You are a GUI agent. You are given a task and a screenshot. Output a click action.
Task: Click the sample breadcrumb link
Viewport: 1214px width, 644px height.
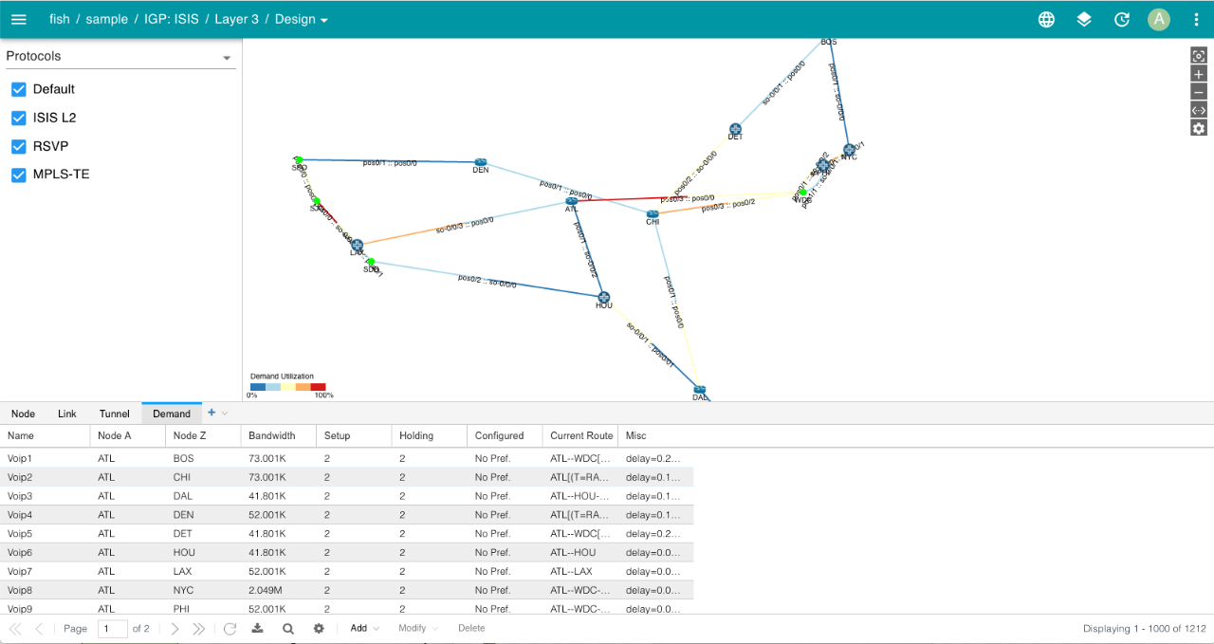(x=107, y=19)
